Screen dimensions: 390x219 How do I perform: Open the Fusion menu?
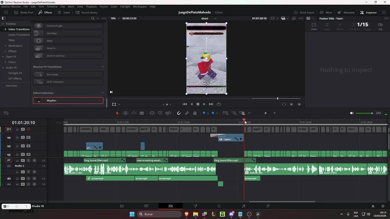(104, 6)
